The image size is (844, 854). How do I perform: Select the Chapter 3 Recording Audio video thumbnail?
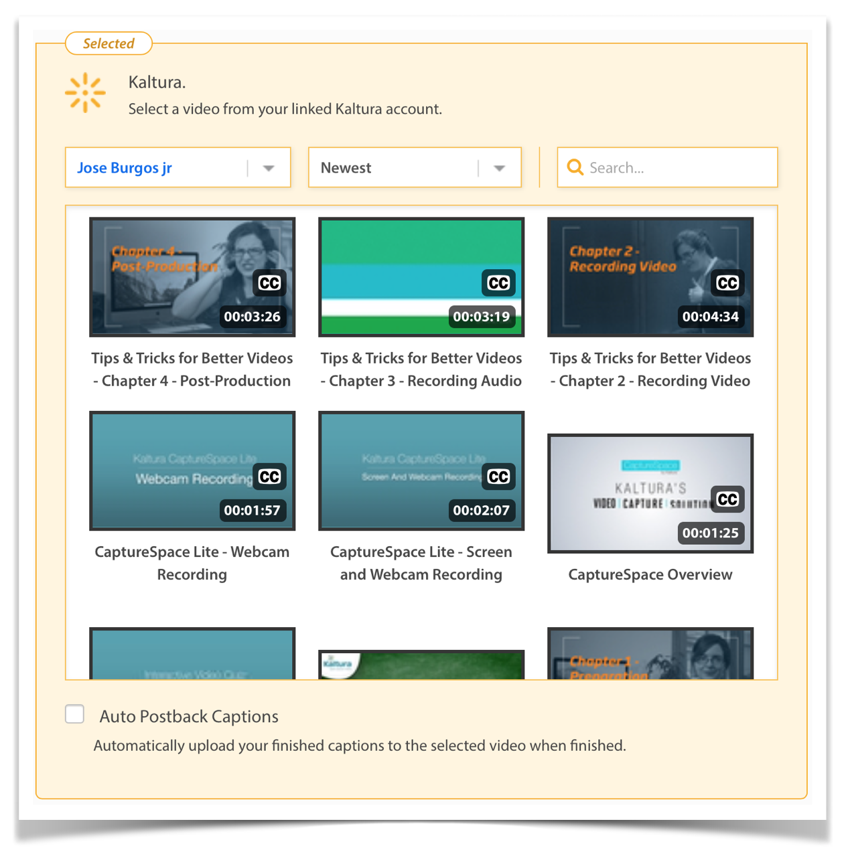point(421,277)
